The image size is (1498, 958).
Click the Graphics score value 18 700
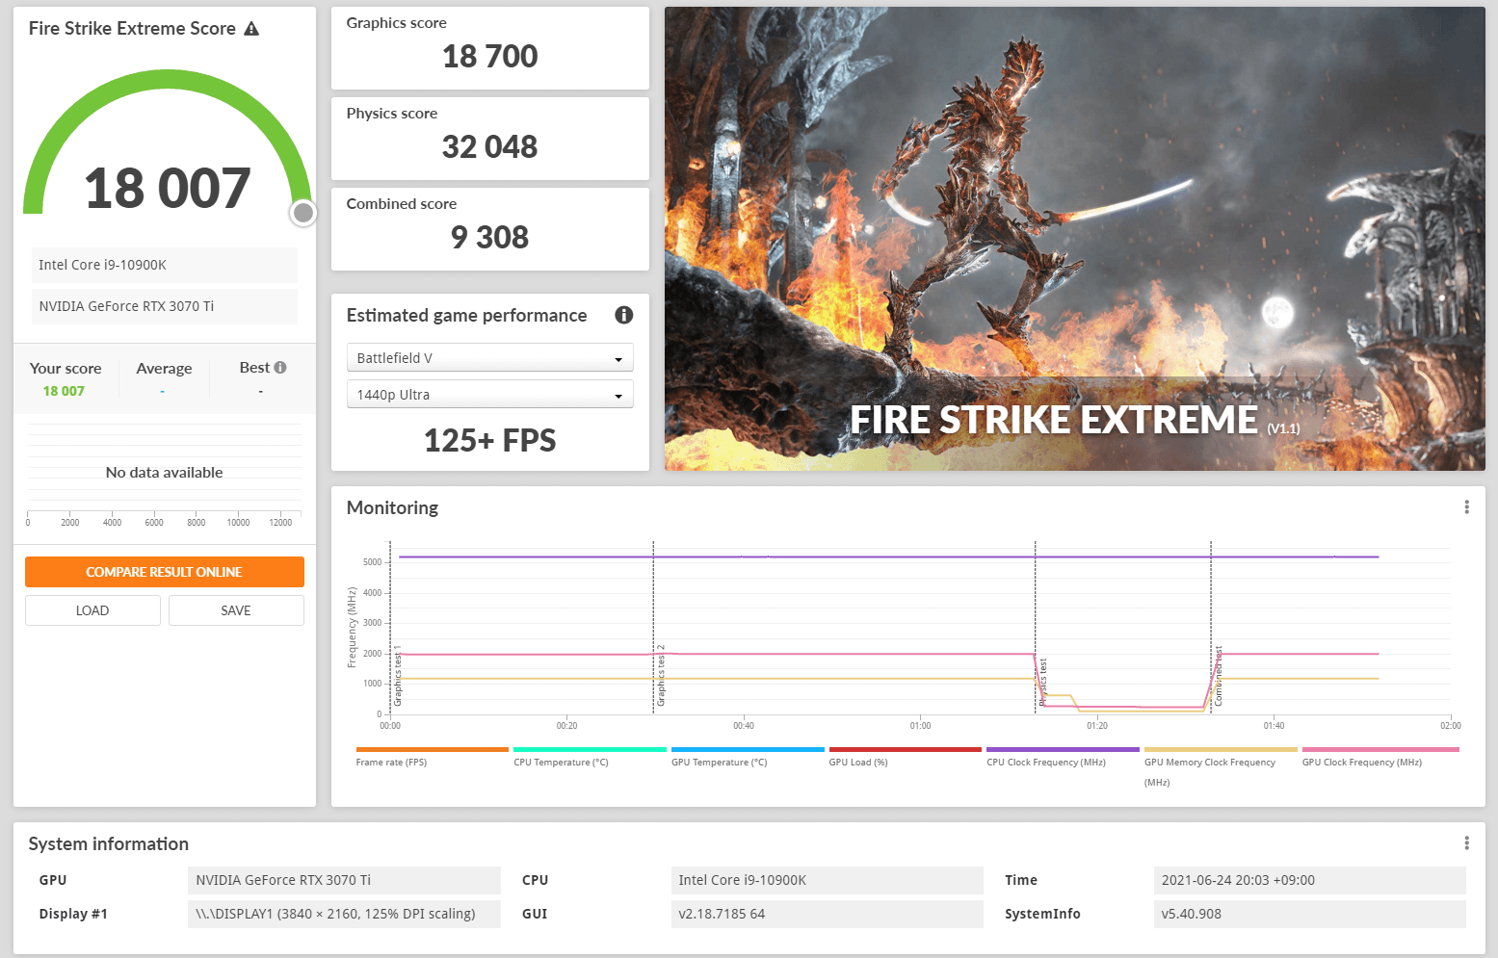(x=489, y=56)
